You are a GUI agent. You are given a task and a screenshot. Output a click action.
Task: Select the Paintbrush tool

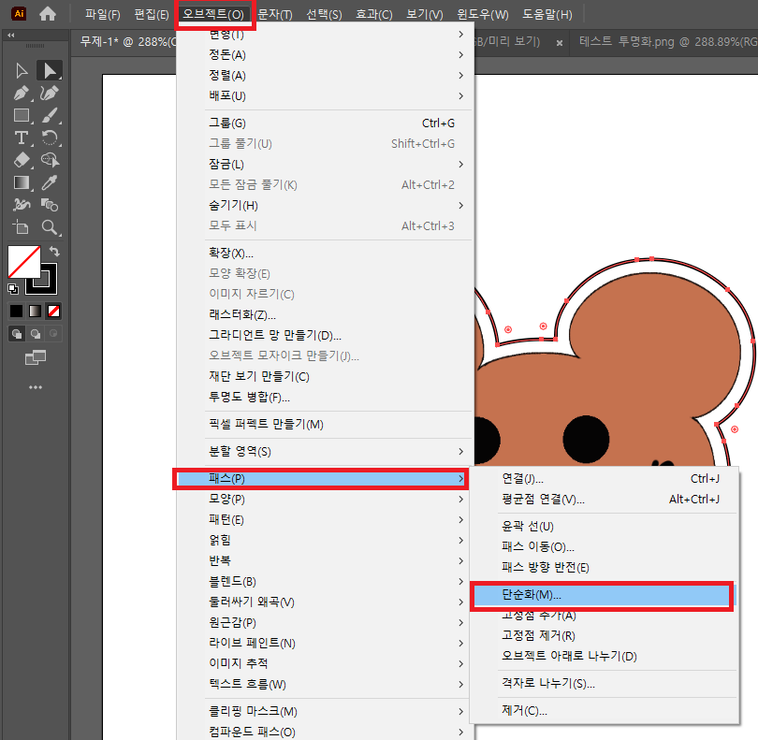50,115
